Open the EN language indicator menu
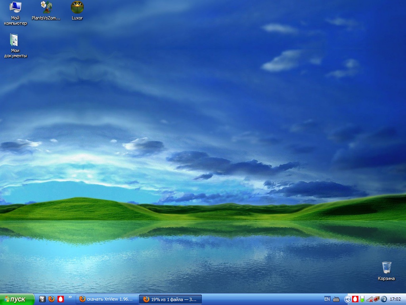The image size is (406, 305). point(327,299)
